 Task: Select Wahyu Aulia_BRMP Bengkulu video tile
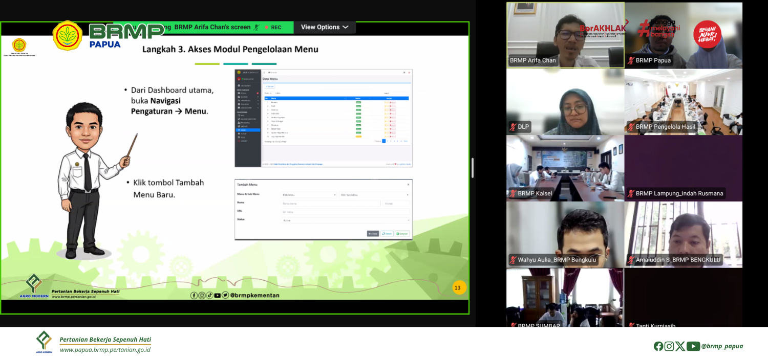click(565, 234)
